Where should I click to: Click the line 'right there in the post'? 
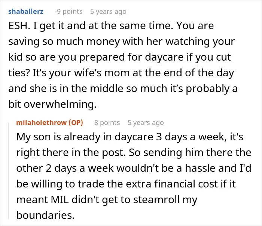(x=134, y=153)
